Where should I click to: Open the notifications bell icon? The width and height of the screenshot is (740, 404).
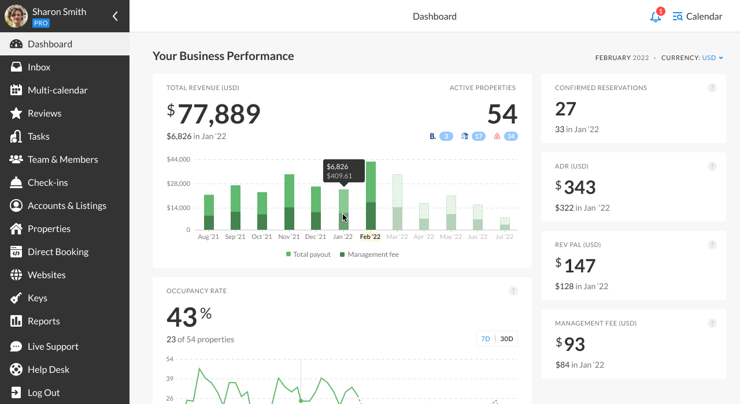(x=655, y=17)
